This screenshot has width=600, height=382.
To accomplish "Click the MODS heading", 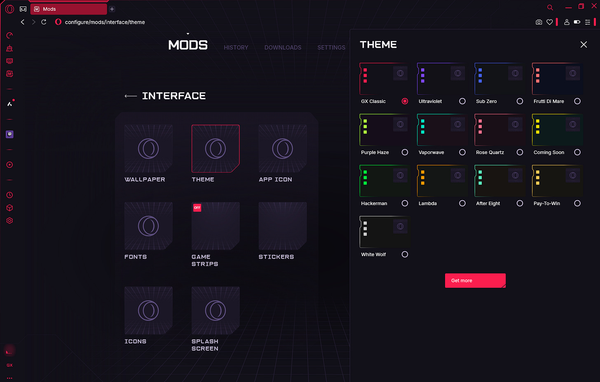I will click(x=188, y=45).
